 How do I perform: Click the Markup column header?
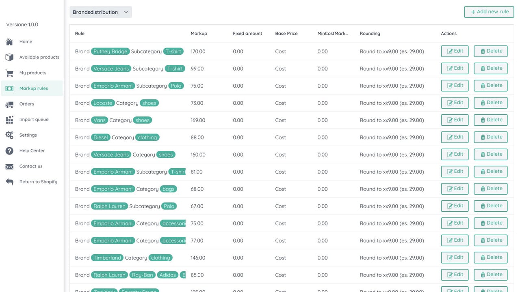(x=199, y=34)
